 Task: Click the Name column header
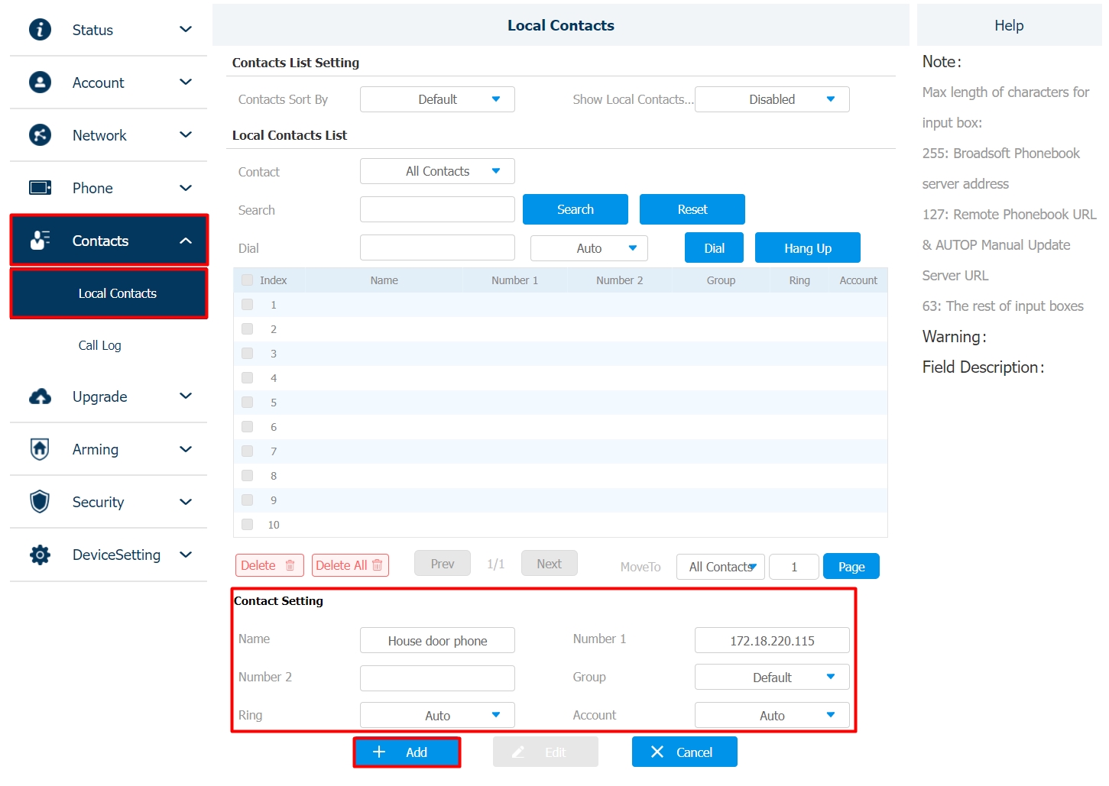point(384,280)
